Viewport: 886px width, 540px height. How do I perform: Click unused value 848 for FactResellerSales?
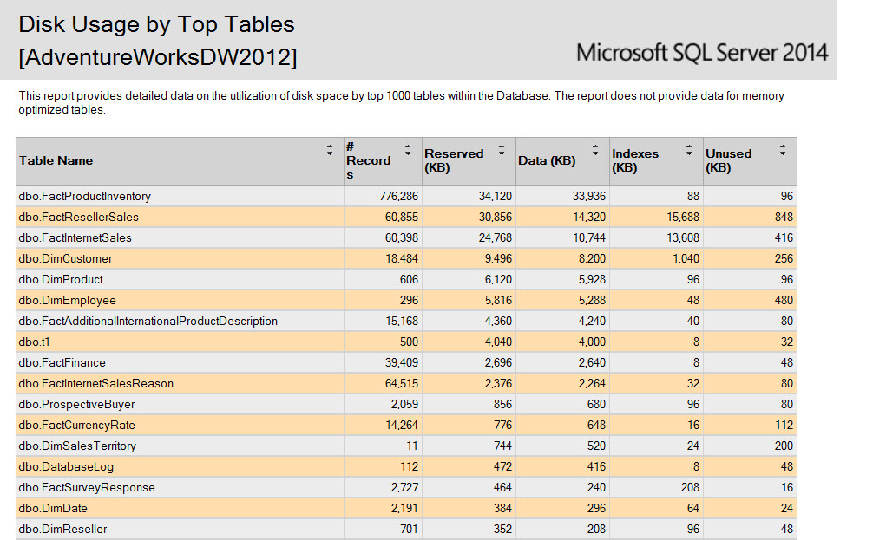point(784,218)
